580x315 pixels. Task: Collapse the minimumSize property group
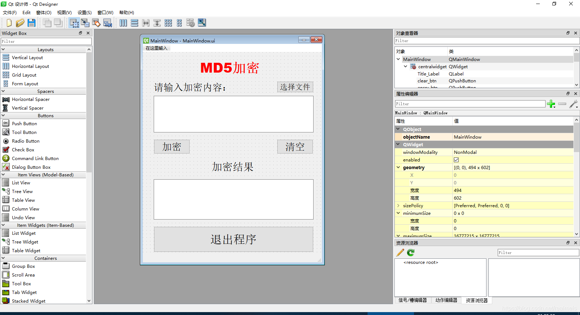coord(398,213)
